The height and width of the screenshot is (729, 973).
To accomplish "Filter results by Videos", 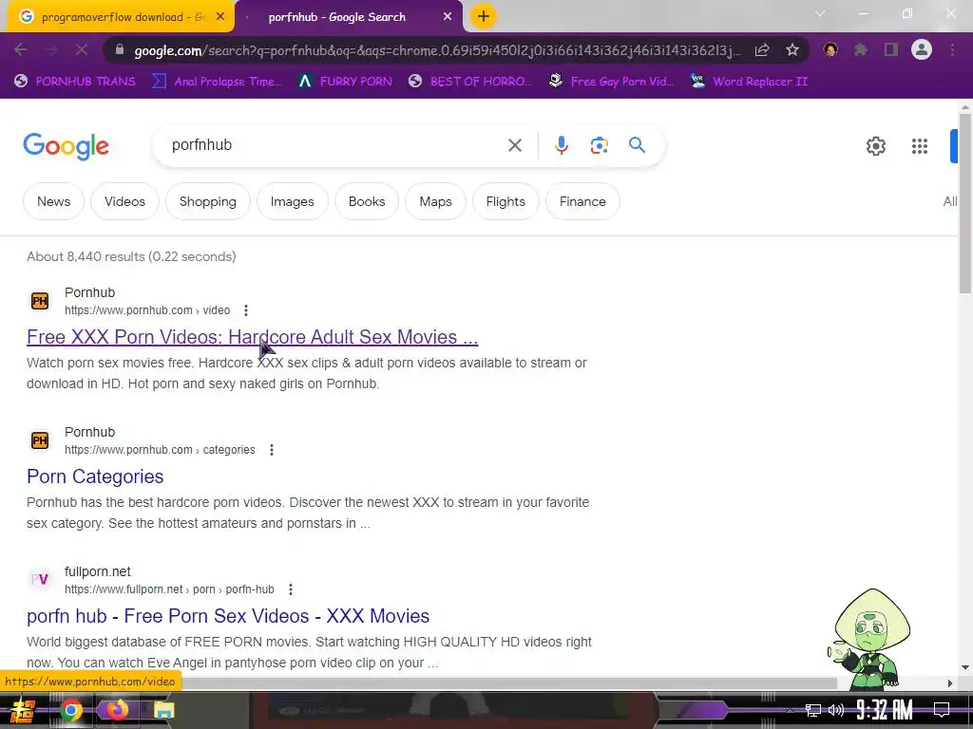I will click(124, 201).
